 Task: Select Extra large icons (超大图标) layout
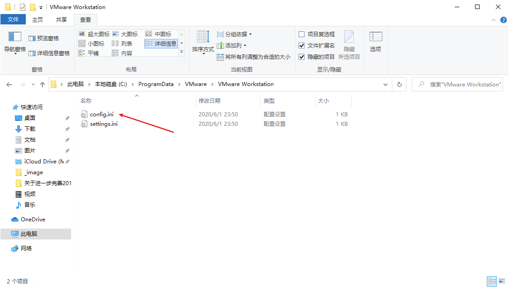pyautogui.click(x=94, y=34)
